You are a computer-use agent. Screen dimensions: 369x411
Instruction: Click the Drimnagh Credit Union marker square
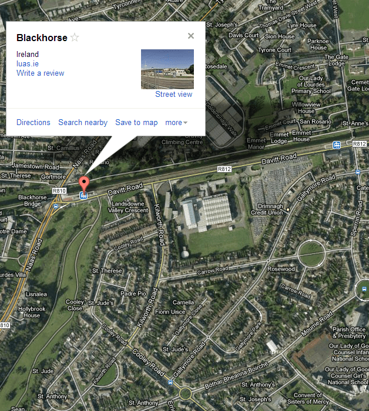click(x=288, y=210)
